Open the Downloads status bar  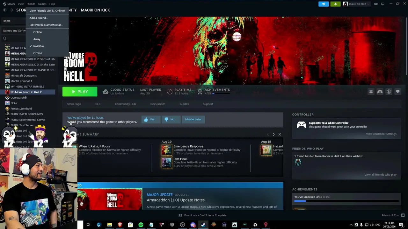coord(202,215)
